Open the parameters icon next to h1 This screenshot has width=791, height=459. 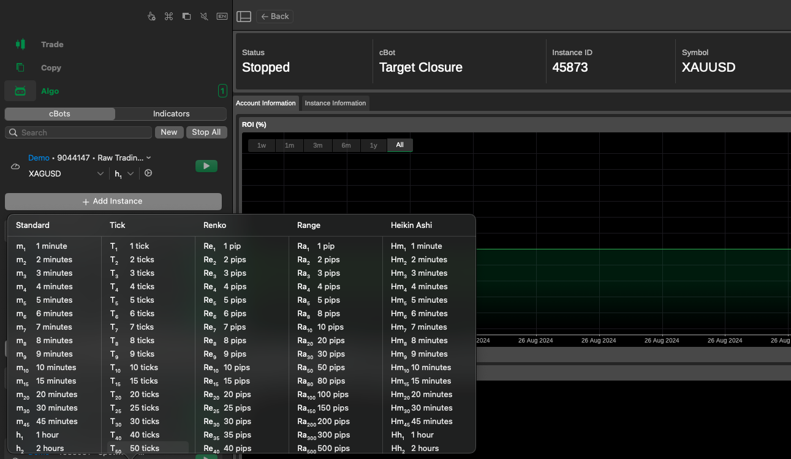[148, 173]
